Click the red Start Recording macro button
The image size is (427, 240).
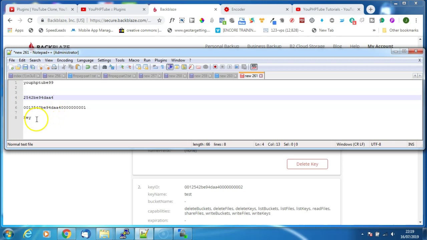[x=215, y=67]
